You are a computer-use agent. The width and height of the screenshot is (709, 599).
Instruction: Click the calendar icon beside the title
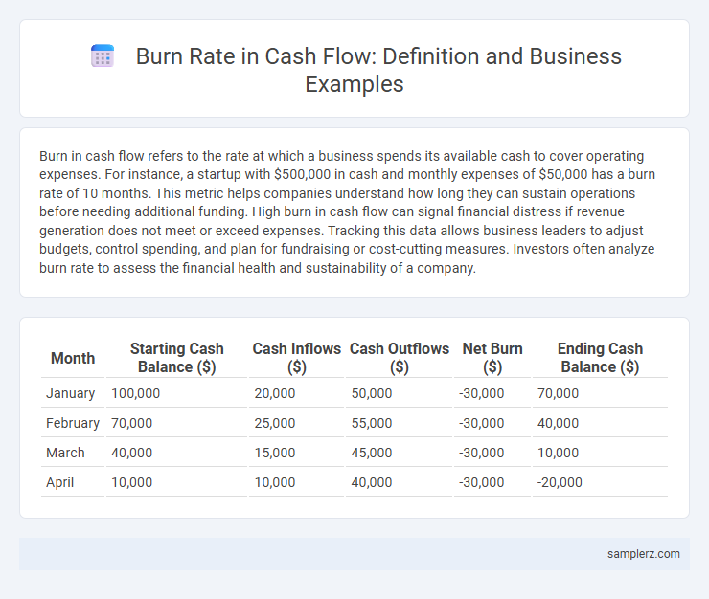(103, 56)
